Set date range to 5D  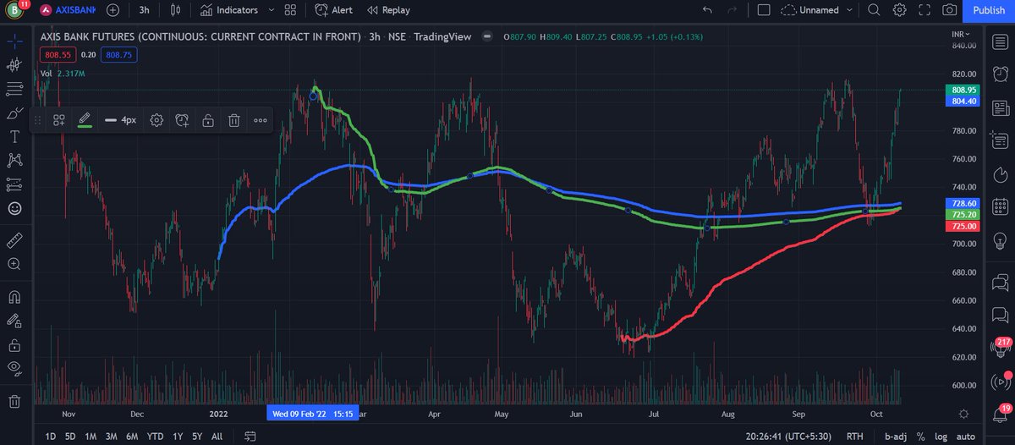[x=70, y=437]
